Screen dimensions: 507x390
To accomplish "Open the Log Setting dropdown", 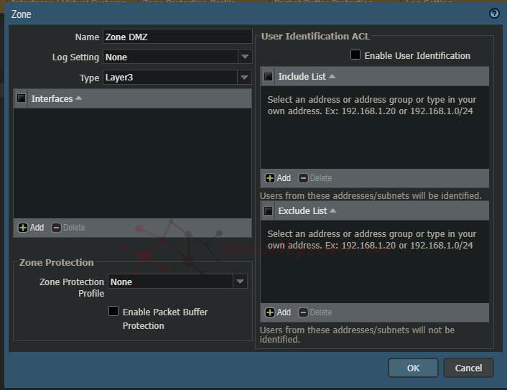I will coord(245,57).
